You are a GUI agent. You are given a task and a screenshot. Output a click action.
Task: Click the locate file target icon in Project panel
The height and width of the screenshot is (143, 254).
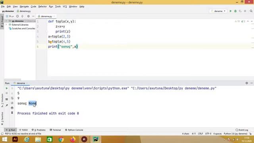(x=17, y=16)
